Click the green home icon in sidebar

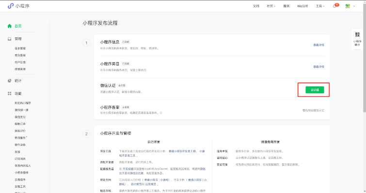[10, 26]
